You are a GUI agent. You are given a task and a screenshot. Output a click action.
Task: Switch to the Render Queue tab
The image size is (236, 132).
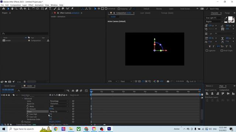click(x=10, y=86)
